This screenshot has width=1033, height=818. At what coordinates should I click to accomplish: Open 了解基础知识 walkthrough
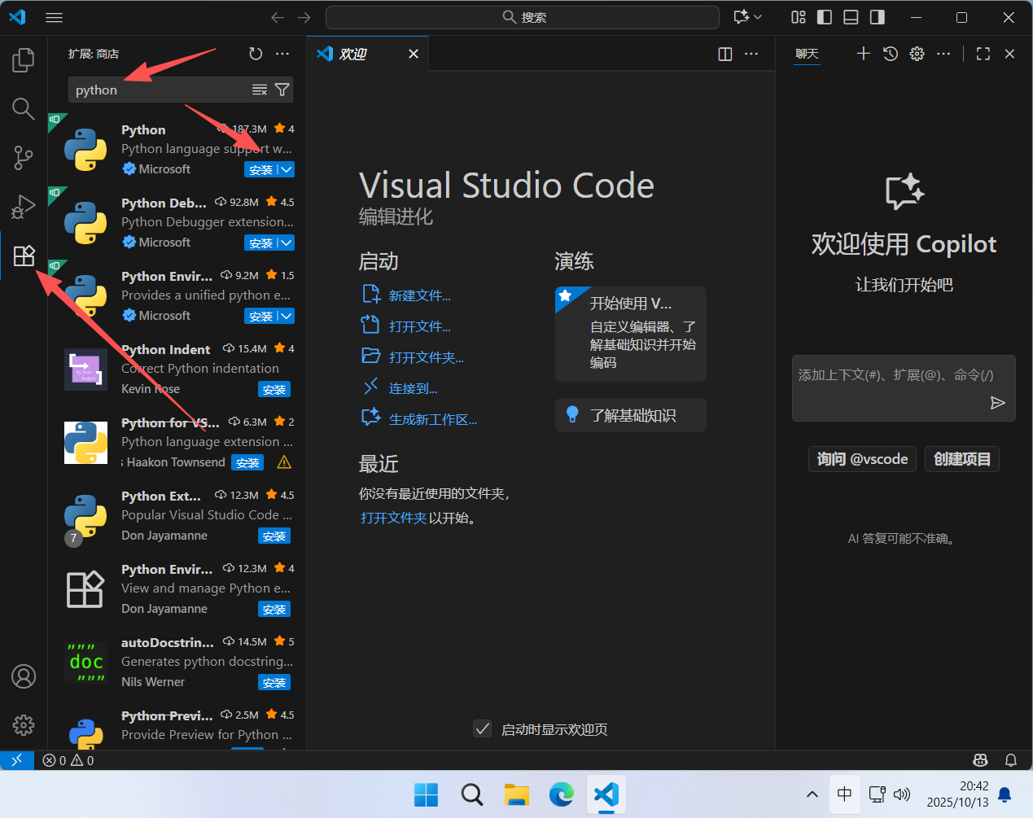pyautogui.click(x=631, y=415)
